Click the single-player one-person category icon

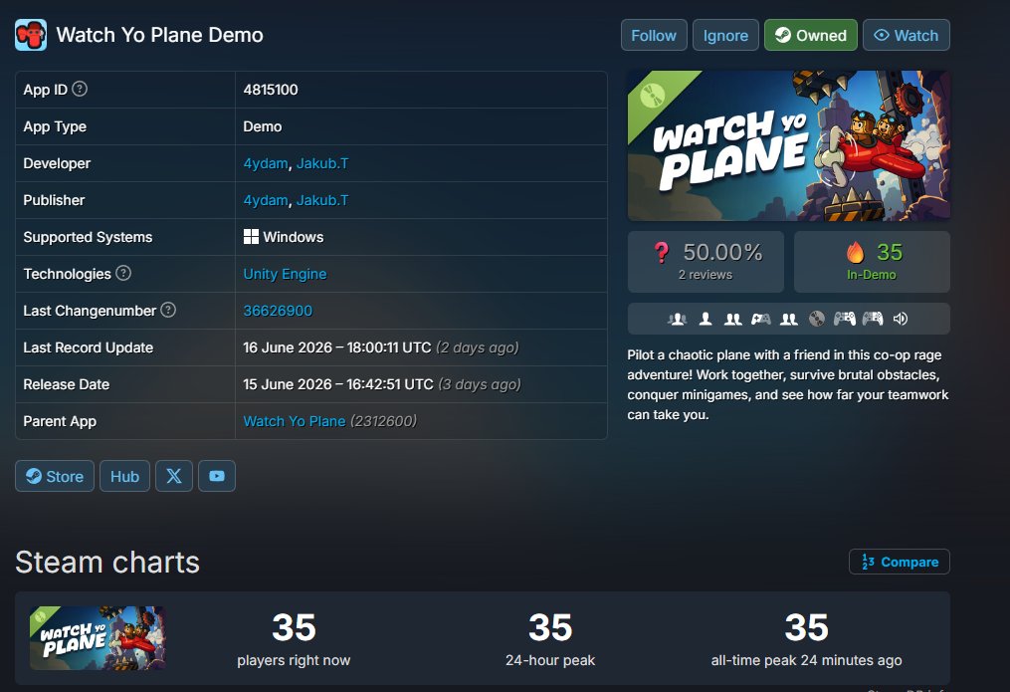click(706, 319)
